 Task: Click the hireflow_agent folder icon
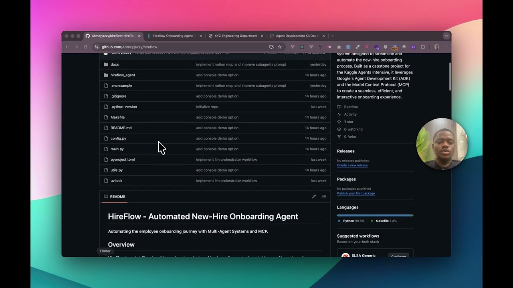click(106, 75)
